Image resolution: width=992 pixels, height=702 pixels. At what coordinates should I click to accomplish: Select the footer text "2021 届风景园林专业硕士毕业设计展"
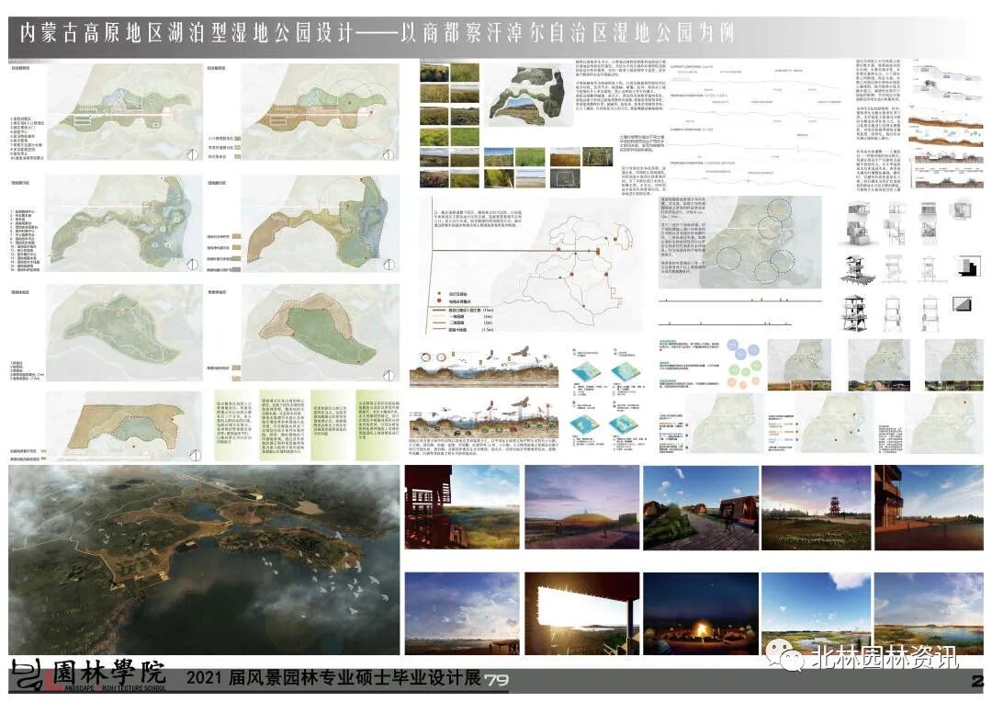click(x=334, y=677)
